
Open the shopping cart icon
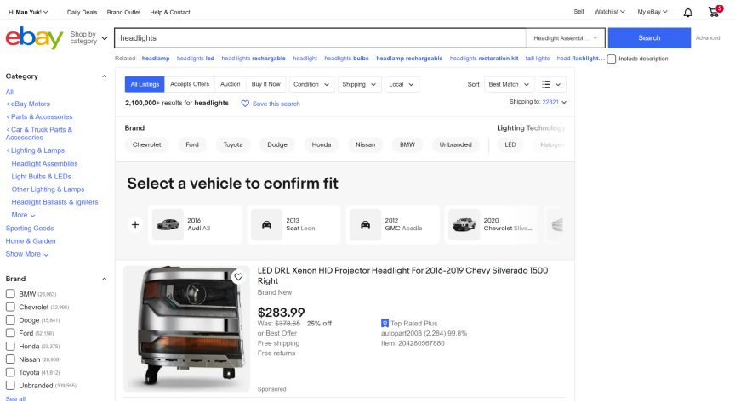(714, 12)
